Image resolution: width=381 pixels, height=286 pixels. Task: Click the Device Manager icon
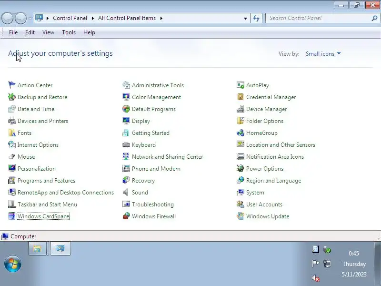coord(241,109)
